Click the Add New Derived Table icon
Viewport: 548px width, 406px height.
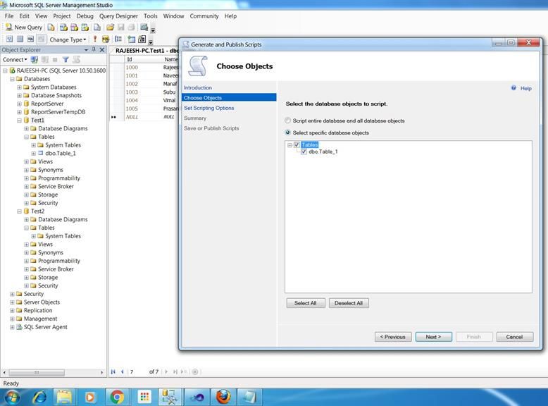coord(142,39)
